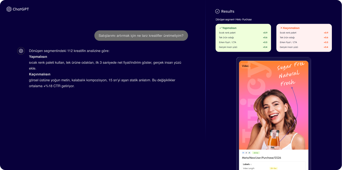Click the Video badge on the creative
Screen dimensions: 342x170
(245, 66)
